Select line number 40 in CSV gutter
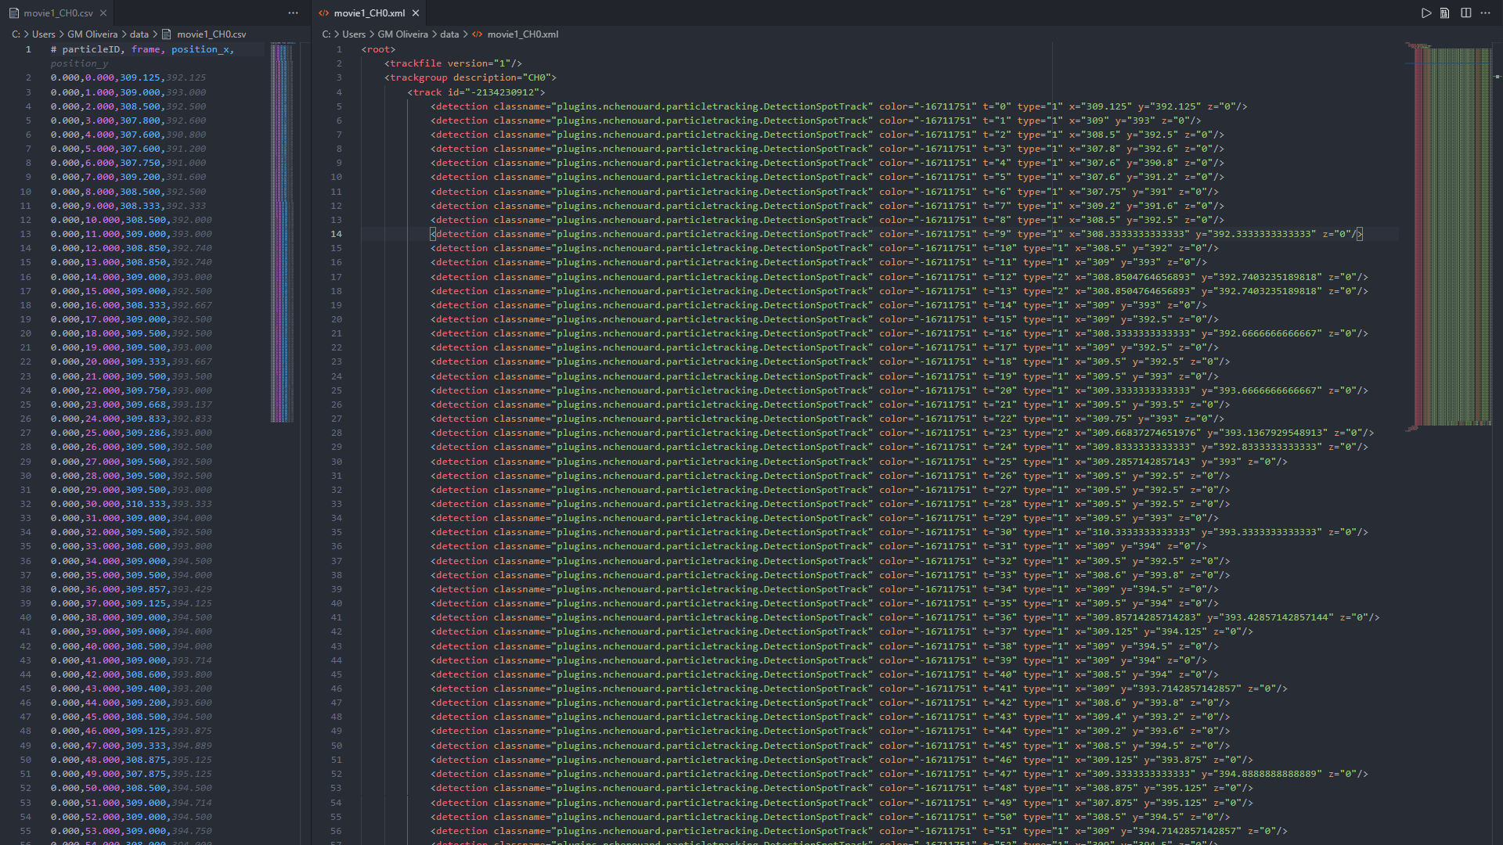This screenshot has height=845, width=1503. point(26,617)
